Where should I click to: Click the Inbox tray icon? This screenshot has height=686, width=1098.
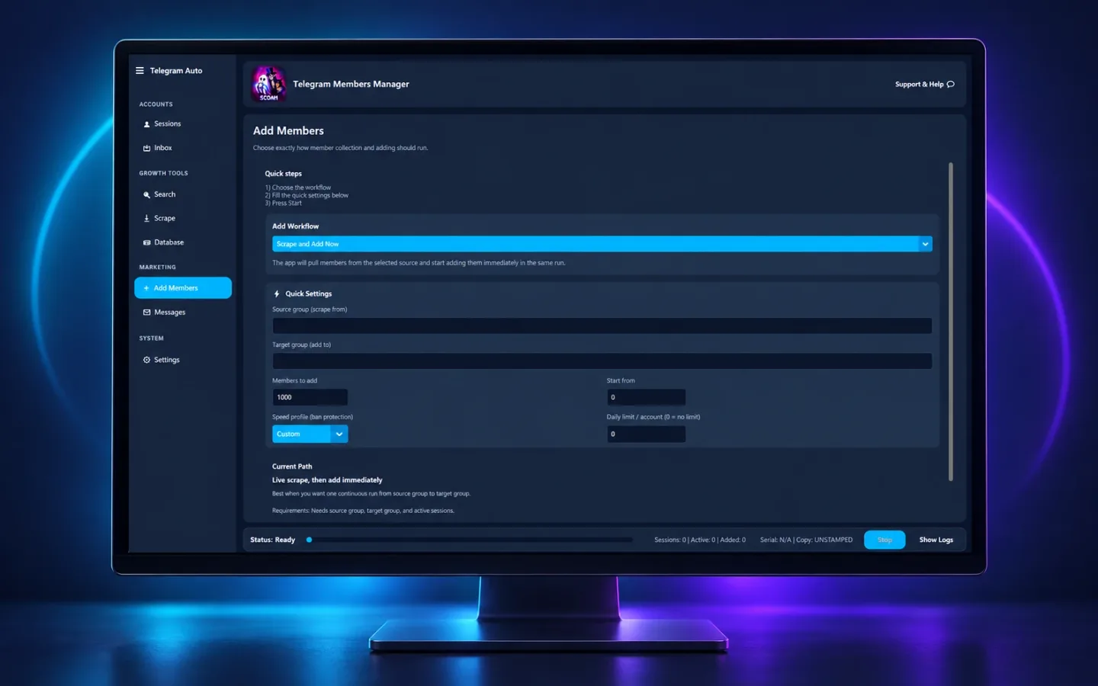coord(146,148)
